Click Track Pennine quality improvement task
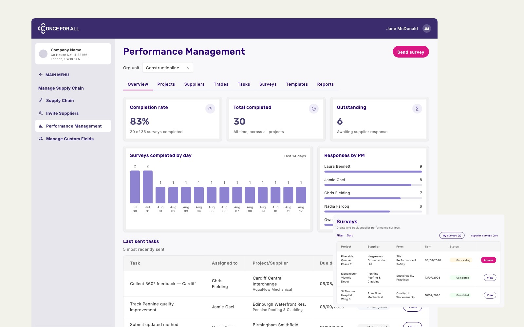 coord(152,307)
